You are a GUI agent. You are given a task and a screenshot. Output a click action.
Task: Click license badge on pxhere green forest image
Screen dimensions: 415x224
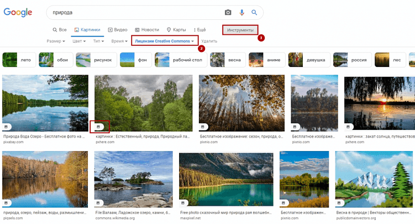[x=98, y=127]
